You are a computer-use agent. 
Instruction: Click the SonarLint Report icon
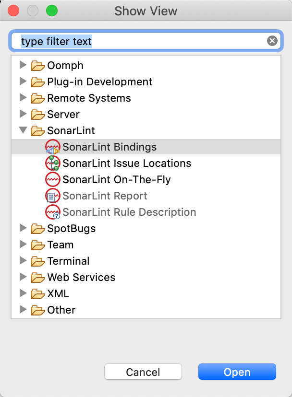coord(52,196)
